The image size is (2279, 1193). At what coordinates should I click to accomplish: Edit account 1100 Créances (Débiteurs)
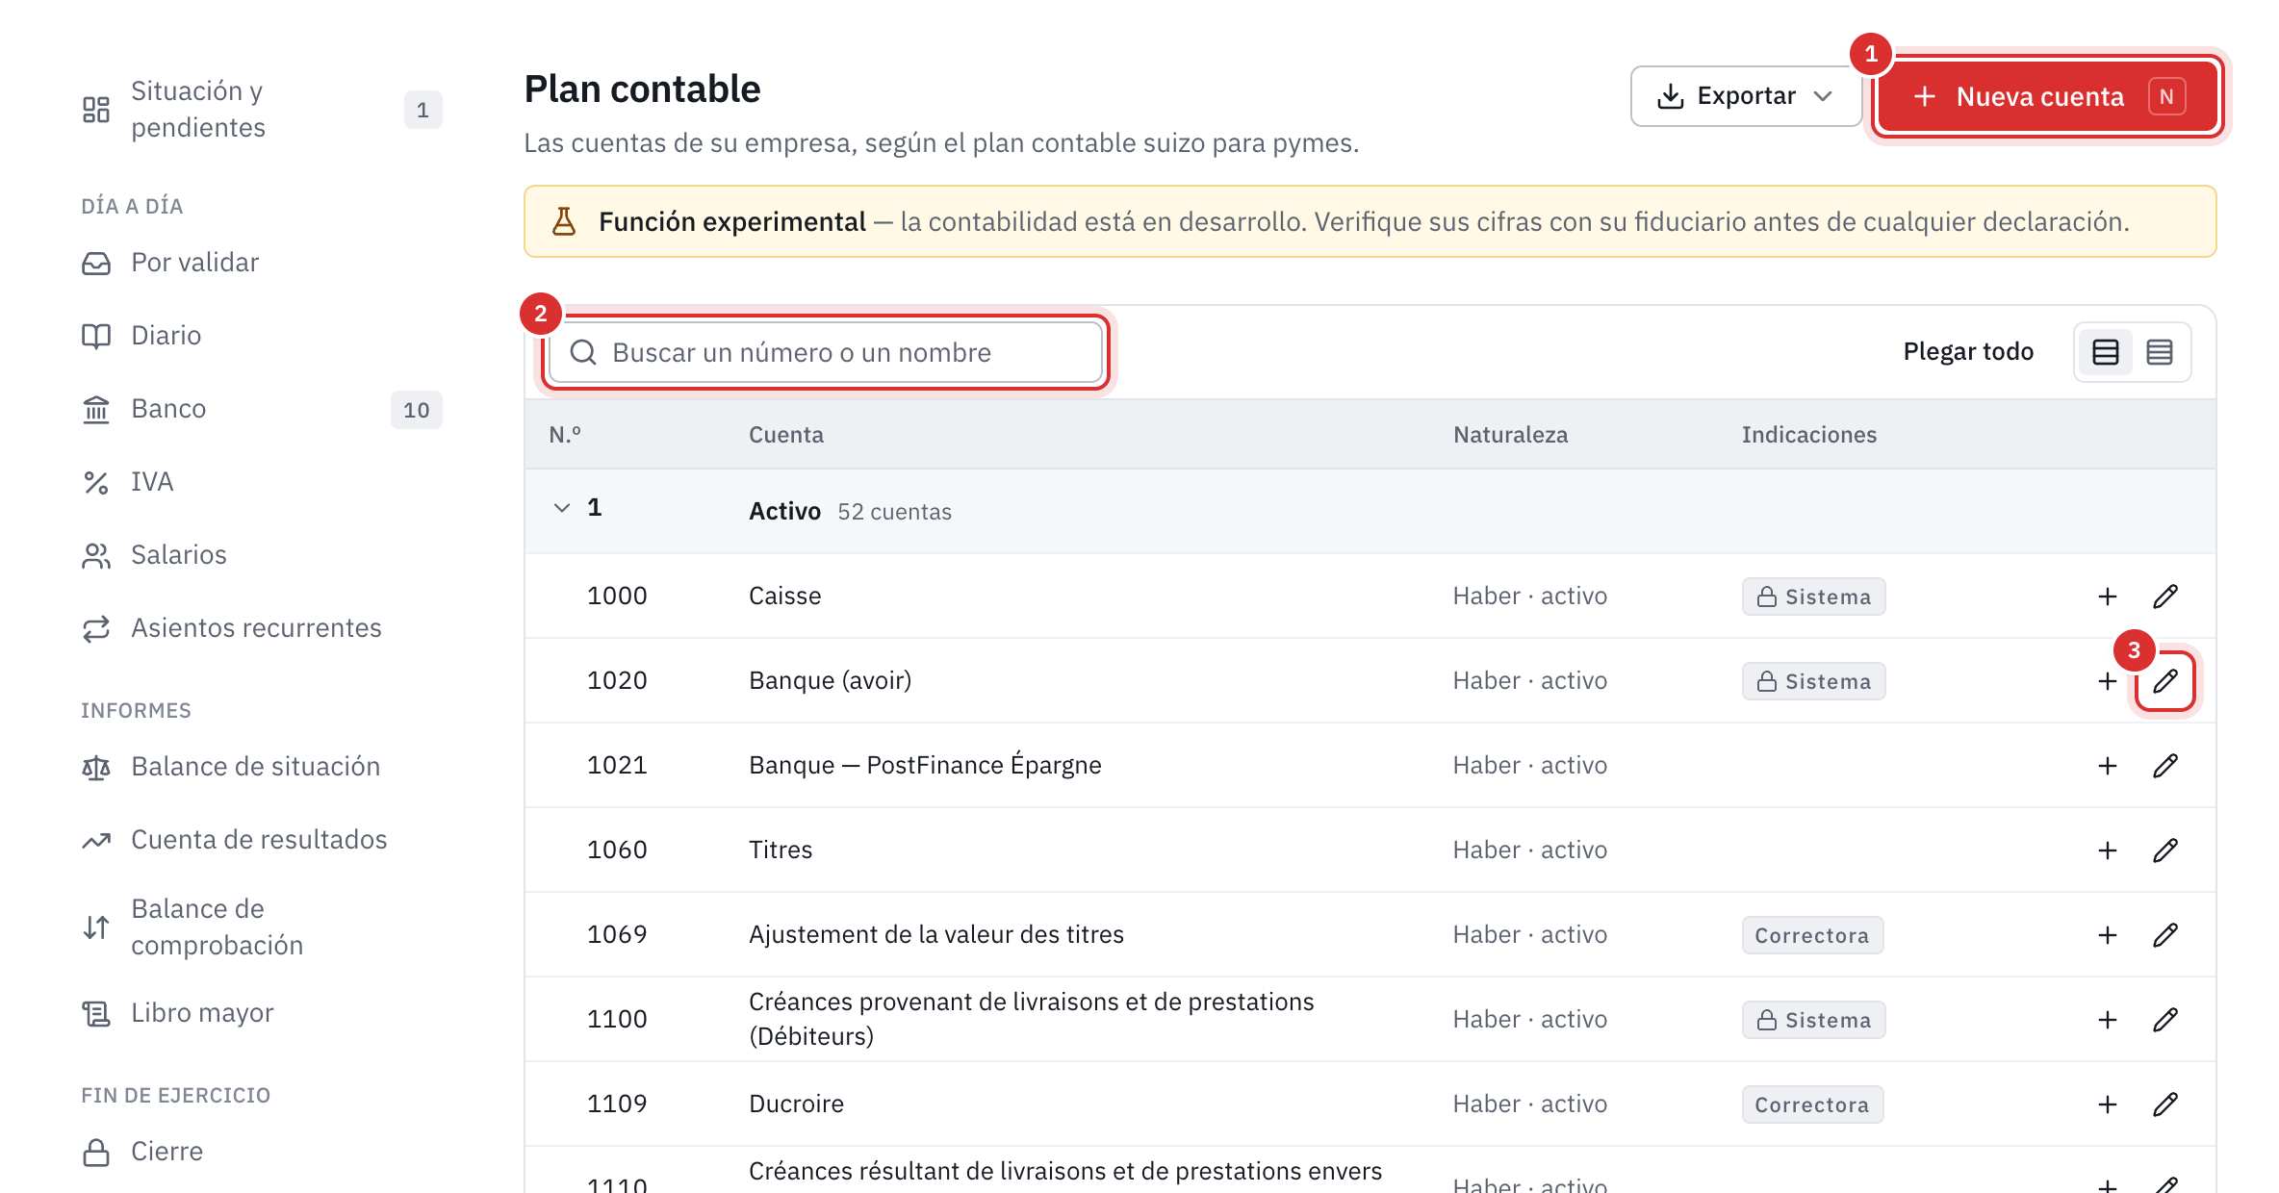pos(2165,1020)
